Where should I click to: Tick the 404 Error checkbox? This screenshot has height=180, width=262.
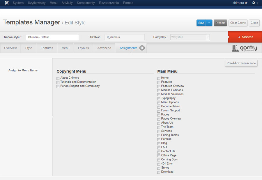[x=159, y=164]
